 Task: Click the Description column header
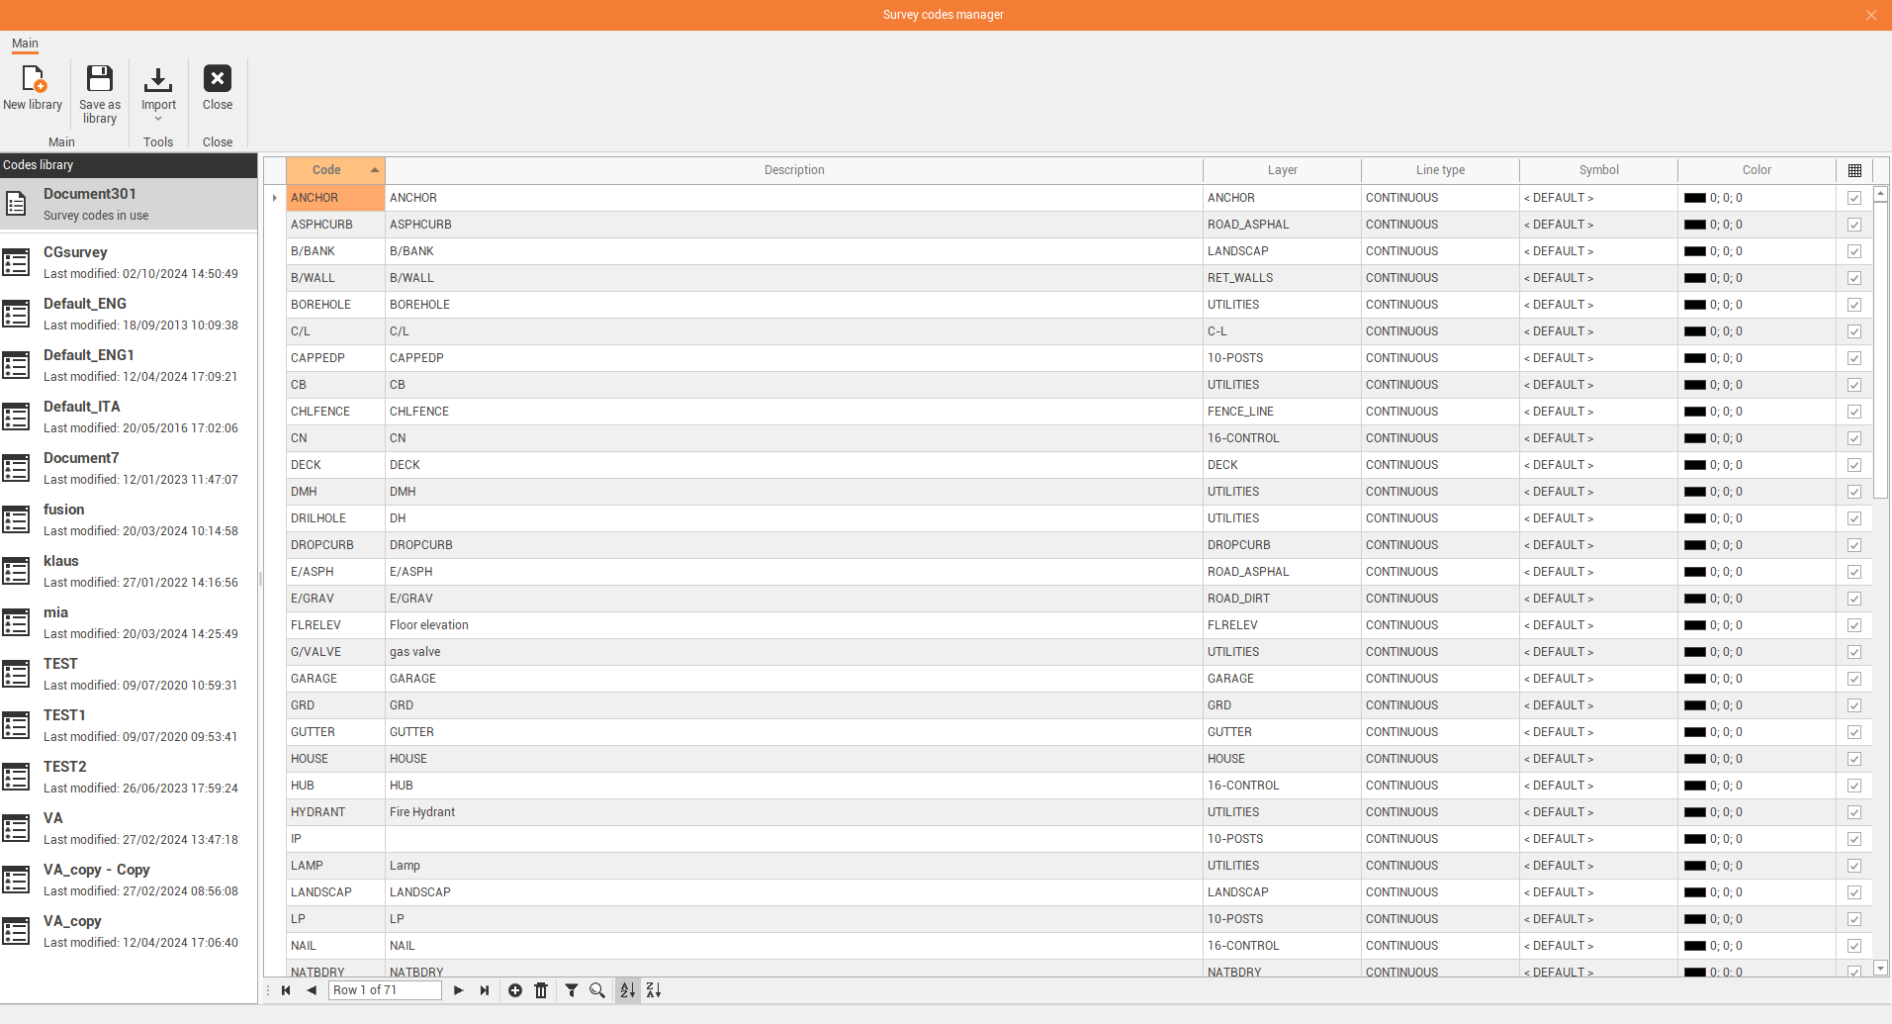(793, 170)
